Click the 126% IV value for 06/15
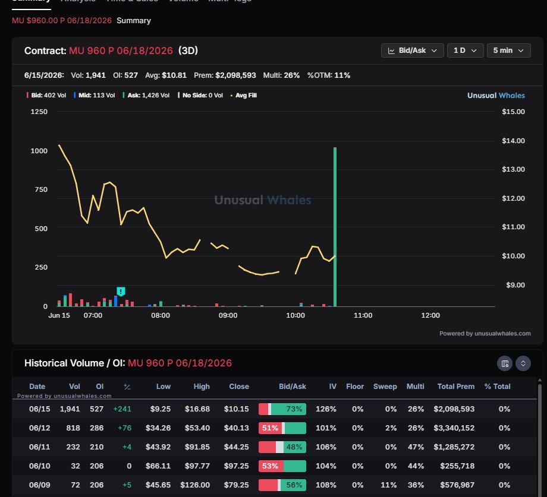The image size is (547, 497). (x=326, y=409)
